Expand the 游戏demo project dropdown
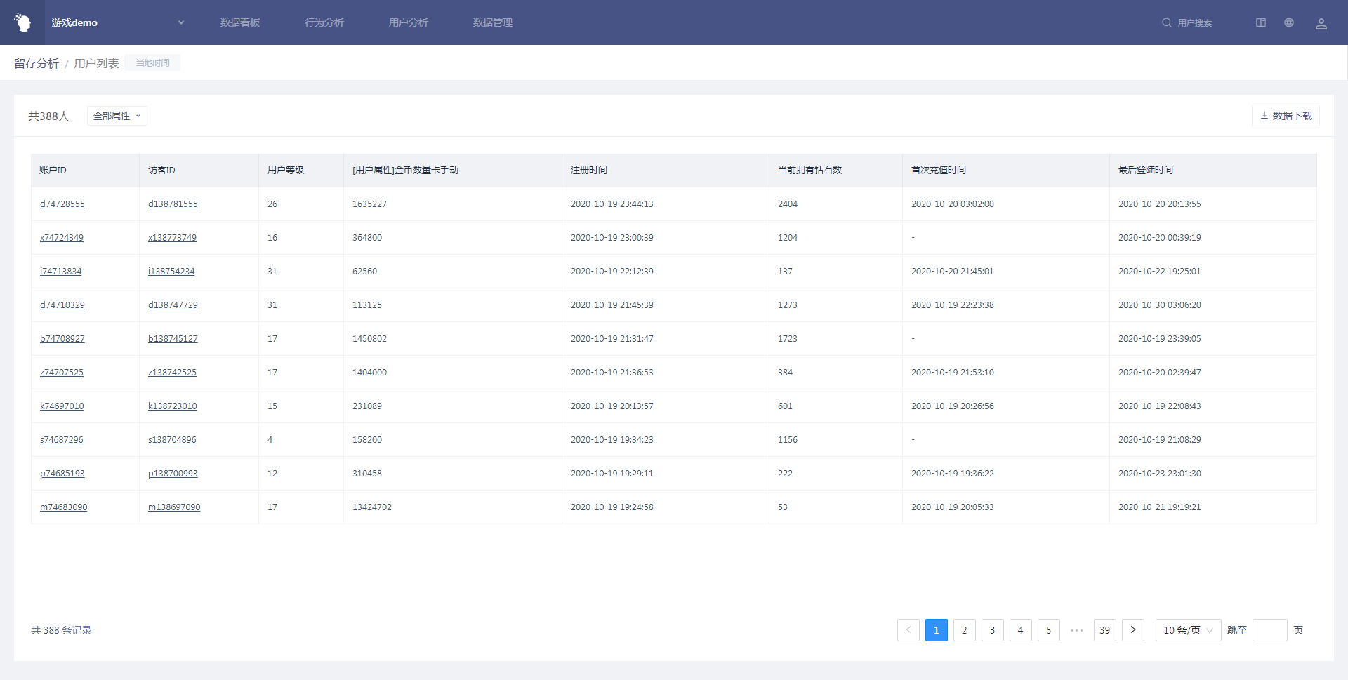The height and width of the screenshot is (680, 1348). point(180,22)
